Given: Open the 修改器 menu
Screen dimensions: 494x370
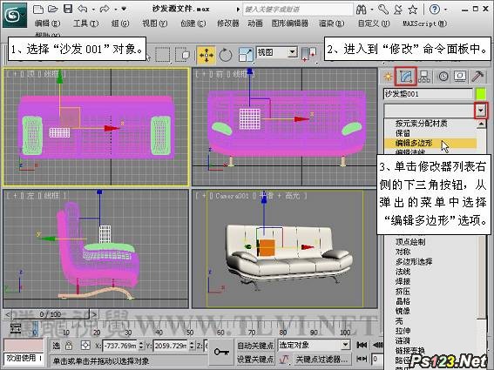Looking at the screenshot, I should (x=227, y=24).
